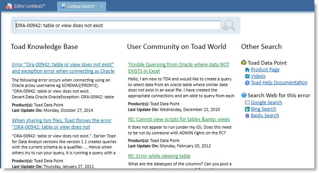Open the Bing Search link
Screen dimensions: 319x173
pyautogui.click(x=263, y=109)
